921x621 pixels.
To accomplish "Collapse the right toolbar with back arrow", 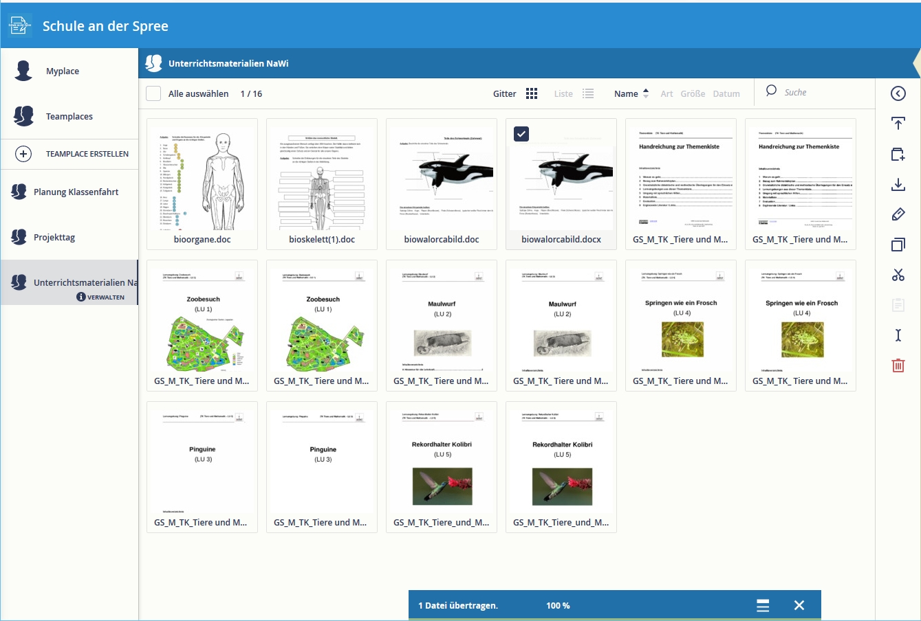I will pyautogui.click(x=898, y=93).
